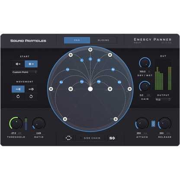Click the Sound Particles logo

(28, 41)
